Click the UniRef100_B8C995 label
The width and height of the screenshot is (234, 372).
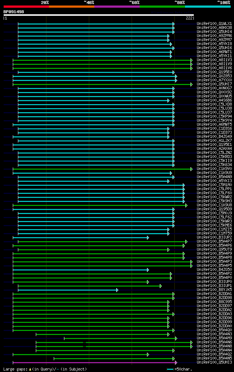pos(214,302)
